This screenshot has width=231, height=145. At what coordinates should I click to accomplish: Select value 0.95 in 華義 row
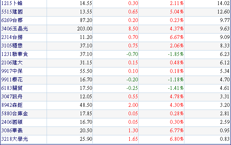pyautogui.click(x=225, y=130)
